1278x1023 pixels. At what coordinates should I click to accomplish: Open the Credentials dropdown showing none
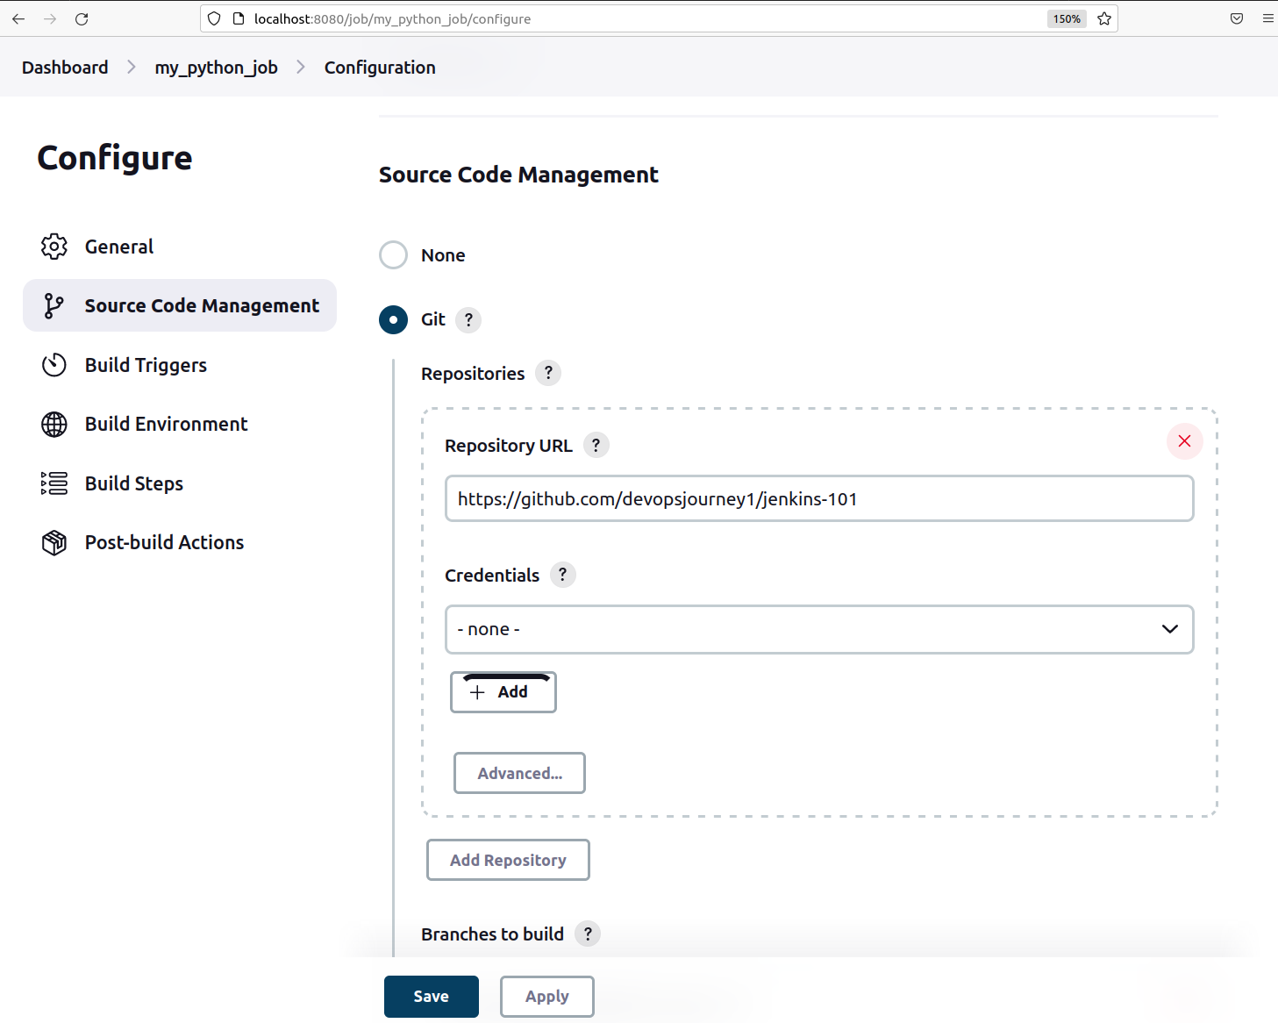[x=819, y=629]
